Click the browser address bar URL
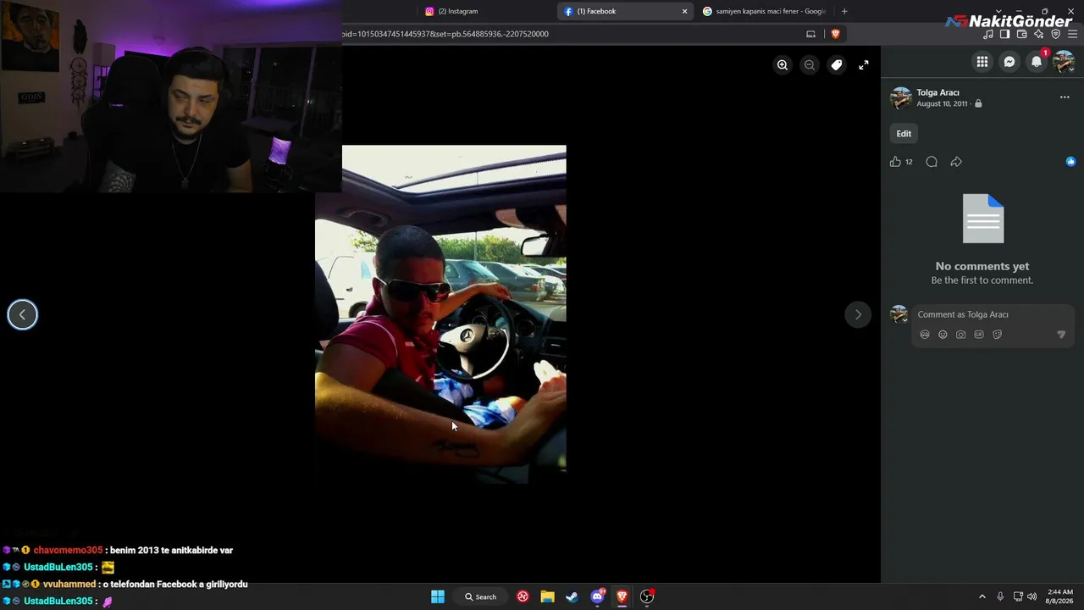Image resolution: width=1084 pixels, height=610 pixels. 445,34
